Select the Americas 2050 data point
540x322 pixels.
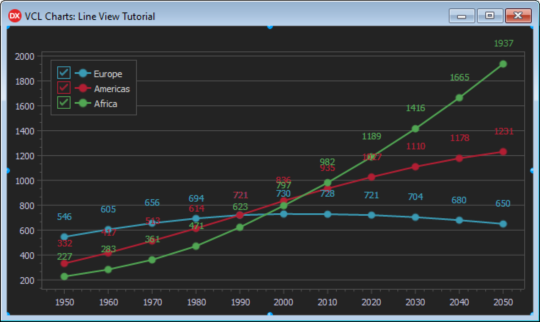503,152
